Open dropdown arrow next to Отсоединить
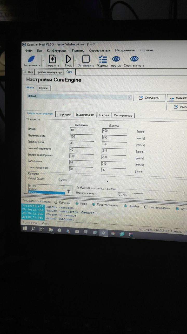This screenshot has height=334, width=187. 43,60
